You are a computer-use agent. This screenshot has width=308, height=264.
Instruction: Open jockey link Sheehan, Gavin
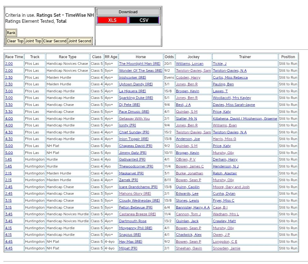point(189,249)
